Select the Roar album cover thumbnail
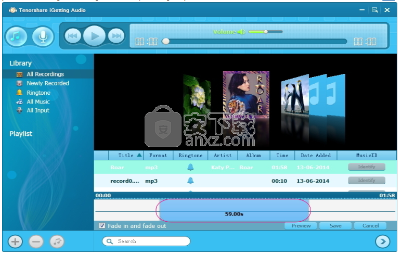 (x=246, y=94)
